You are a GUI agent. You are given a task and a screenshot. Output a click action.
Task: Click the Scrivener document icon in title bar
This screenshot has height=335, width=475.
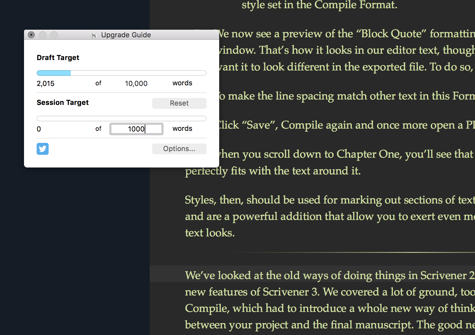point(94,35)
